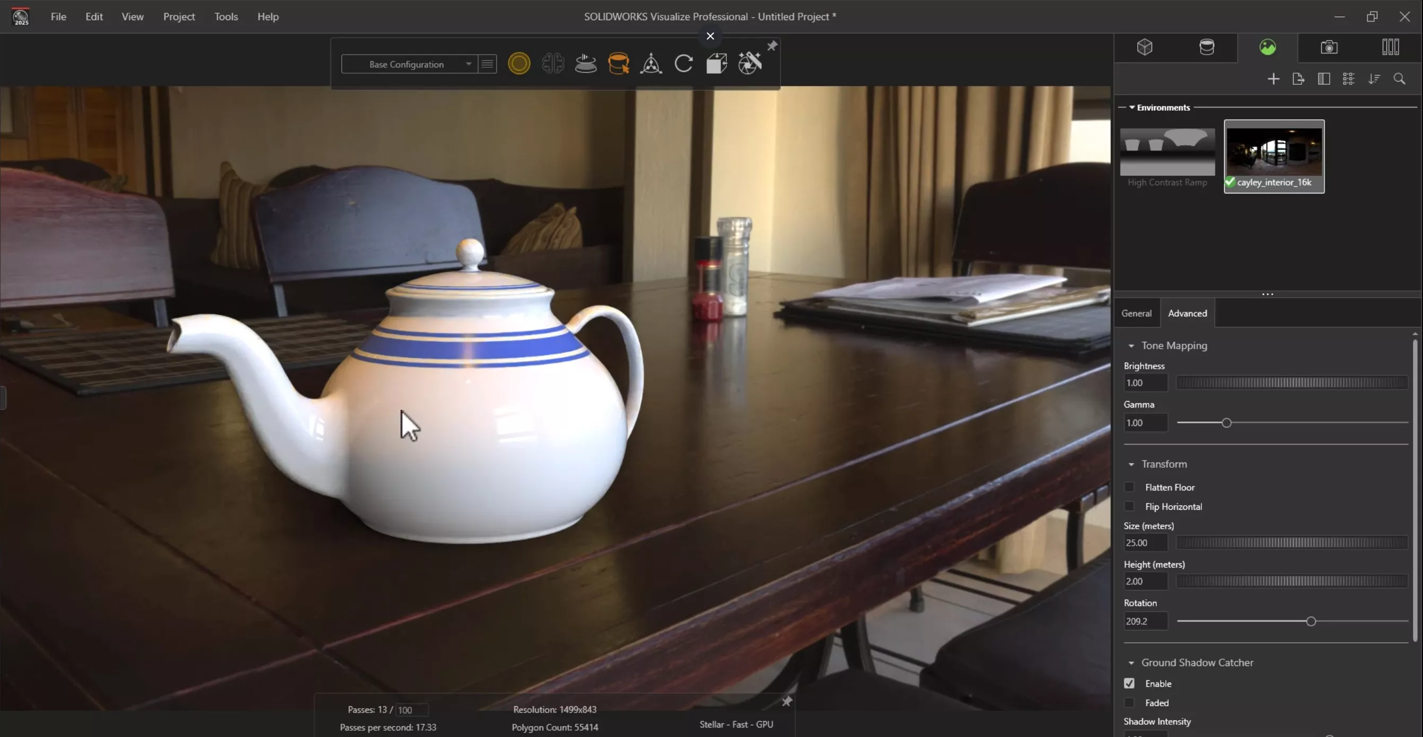Switch to the Advanced tab
1423x737 pixels.
click(x=1187, y=313)
